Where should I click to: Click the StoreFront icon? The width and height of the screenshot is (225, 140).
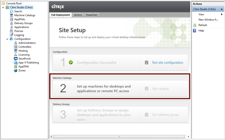16,58
